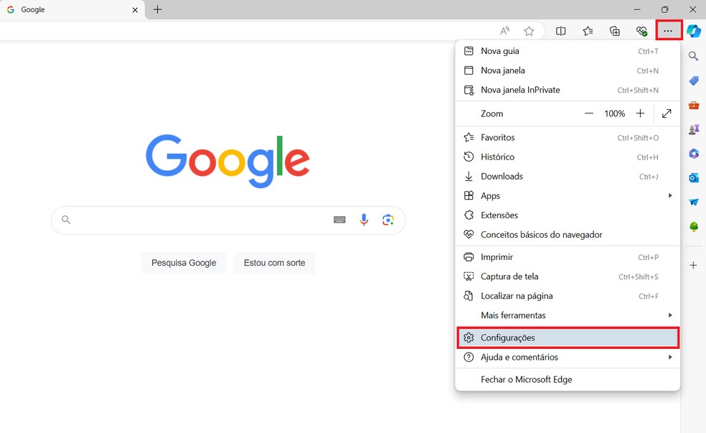Screen dimensions: 706x433
Task: Open Copilot from the top right icon
Action: pos(693,31)
